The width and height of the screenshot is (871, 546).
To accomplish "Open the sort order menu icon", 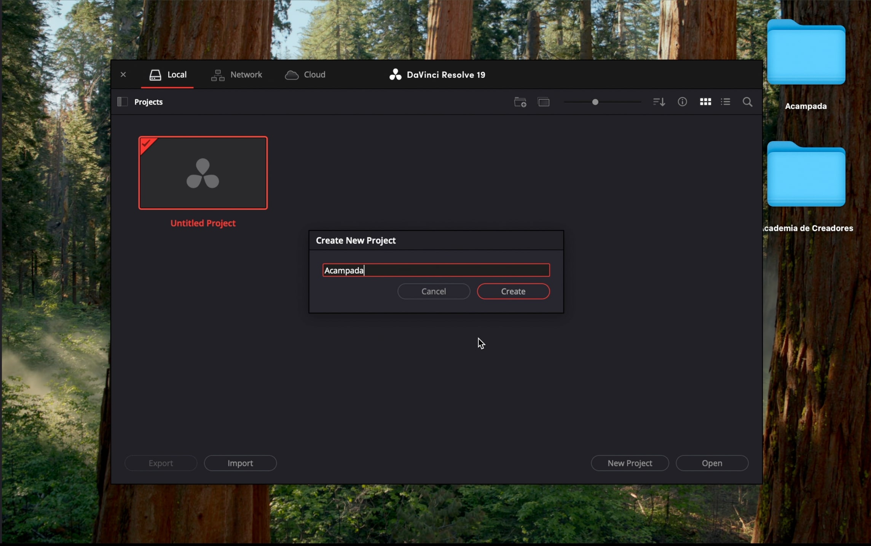I will click(659, 102).
